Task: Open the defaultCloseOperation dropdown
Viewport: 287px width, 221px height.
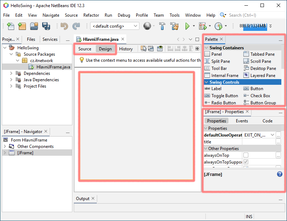Action: [272, 135]
